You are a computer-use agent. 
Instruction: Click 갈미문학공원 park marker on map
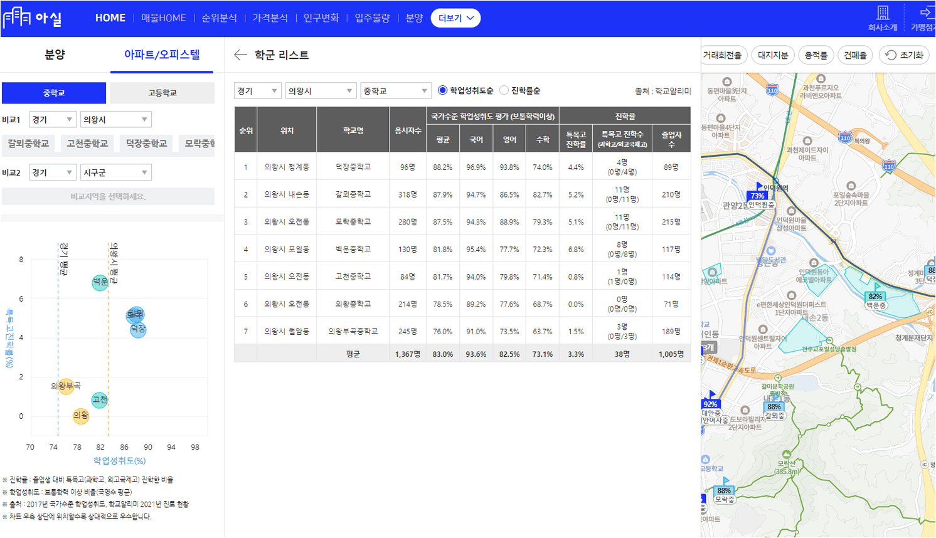778,378
